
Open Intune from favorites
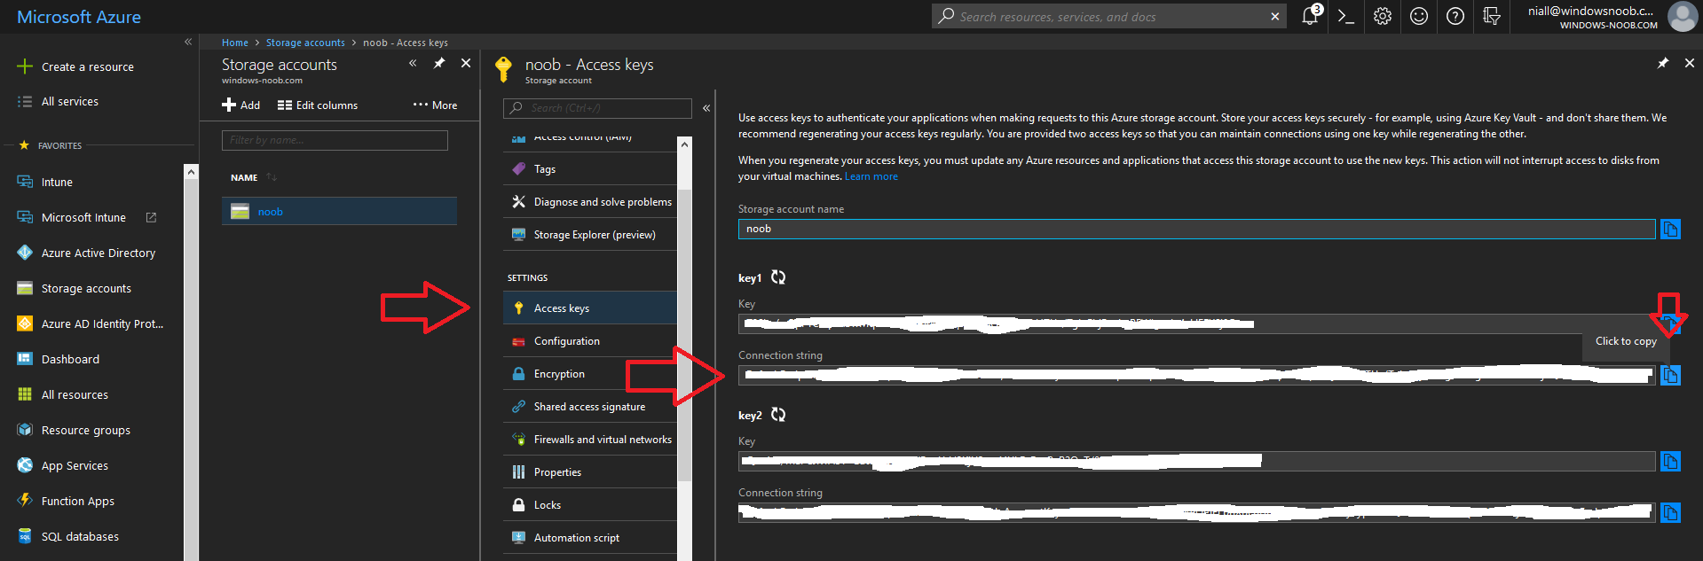[57, 182]
